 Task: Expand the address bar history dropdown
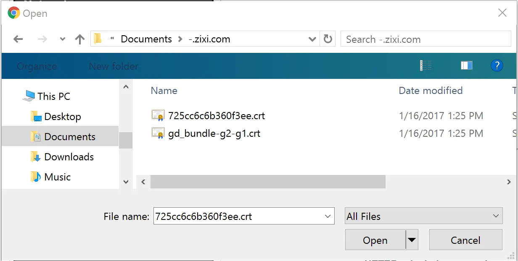[x=312, y=39]
